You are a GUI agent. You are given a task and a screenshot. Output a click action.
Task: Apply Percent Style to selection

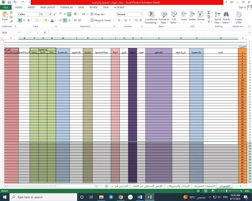click(x=125, y=21)
